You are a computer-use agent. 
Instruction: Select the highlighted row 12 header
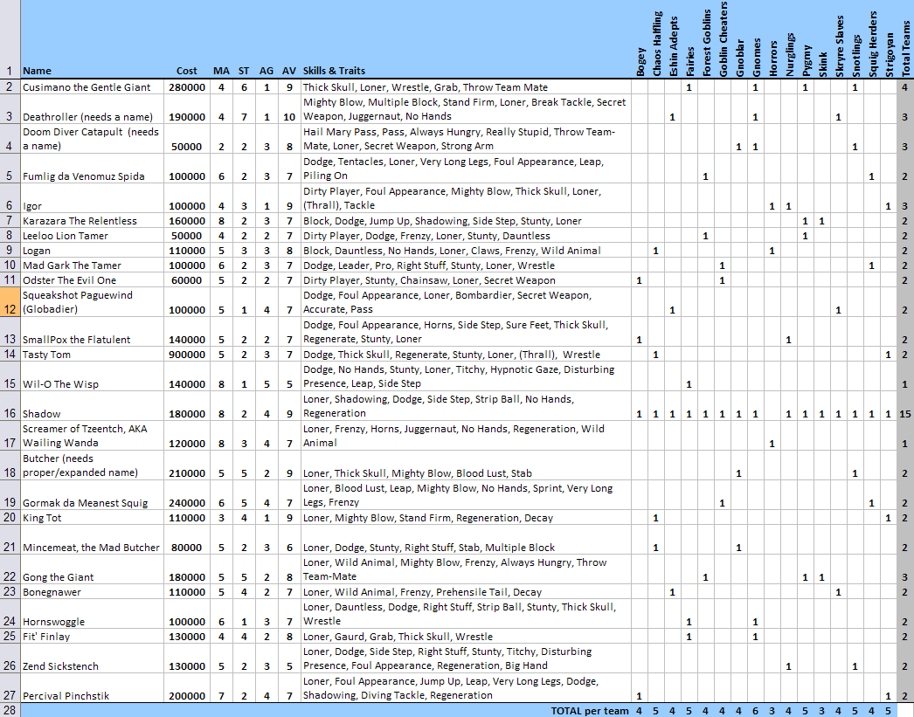pos(10,301)
